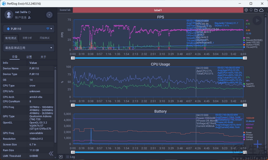Select the Resolution row
Viewport: 268px width, 160px height.
point(28,139)
